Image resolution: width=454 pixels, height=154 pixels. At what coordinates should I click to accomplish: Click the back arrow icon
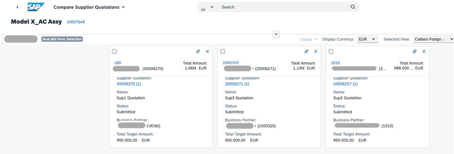(x=17, y=7)
